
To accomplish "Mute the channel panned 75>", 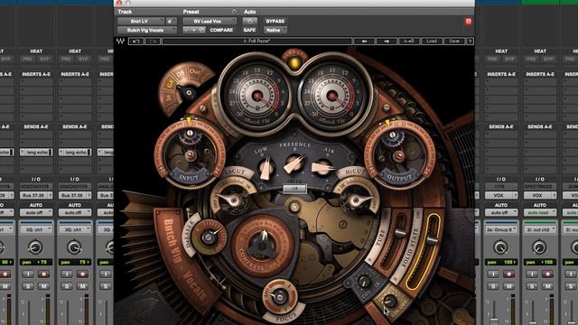I will (x=82, y=286).
